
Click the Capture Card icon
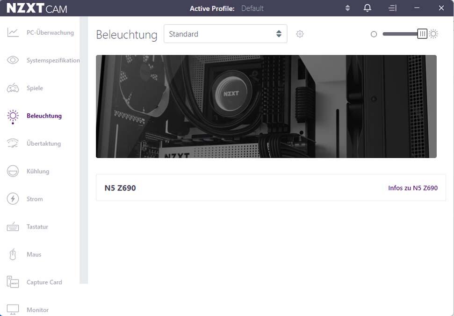point(13,282)
